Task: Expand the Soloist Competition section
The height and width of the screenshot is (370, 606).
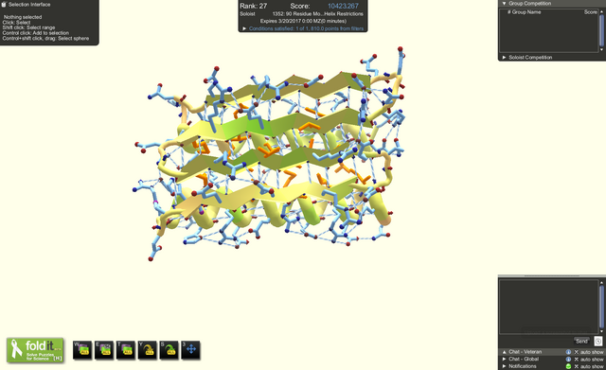Action: [x=504, y=57]
